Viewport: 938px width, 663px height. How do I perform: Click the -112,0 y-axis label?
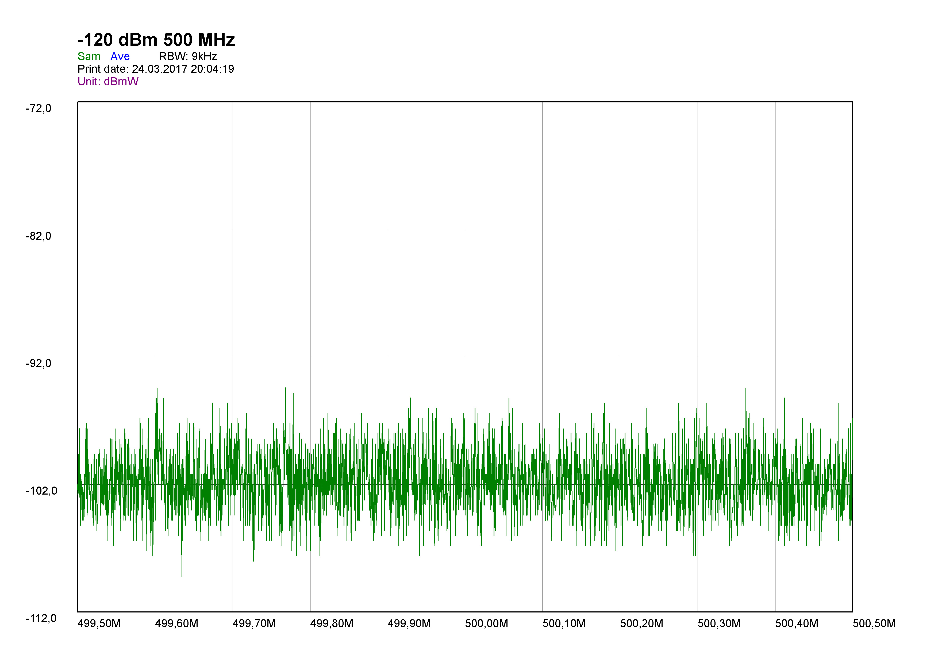click(41, 618)
